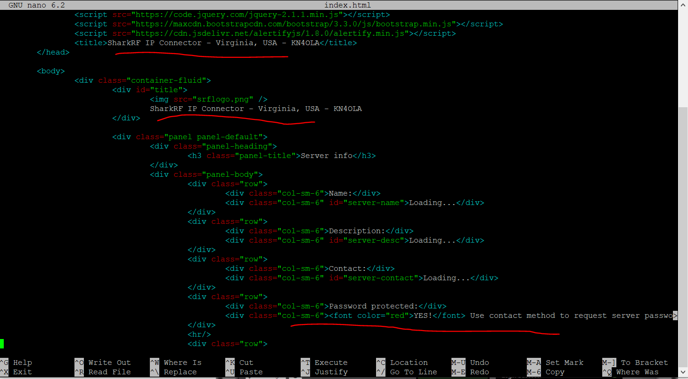Click body text SharkRF IP Connector - Virginia
This screenshot has width=688, height=379.
pos(256,109)
